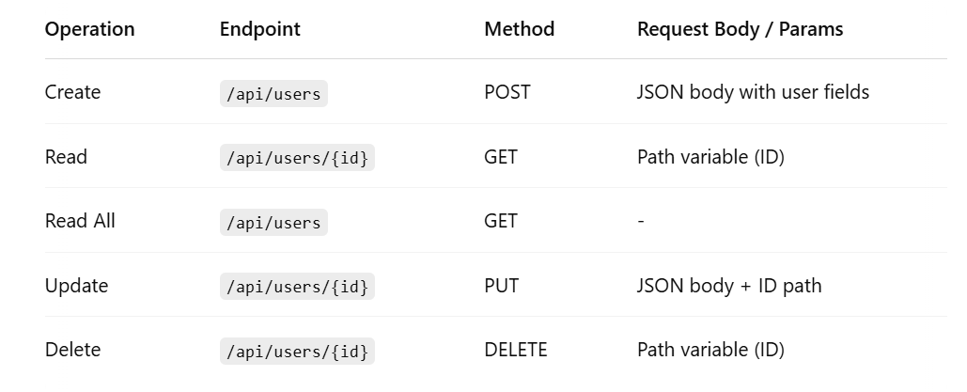967x392 pixels.
Task: Click the Endpoint column header
Action: pos(259,29)
